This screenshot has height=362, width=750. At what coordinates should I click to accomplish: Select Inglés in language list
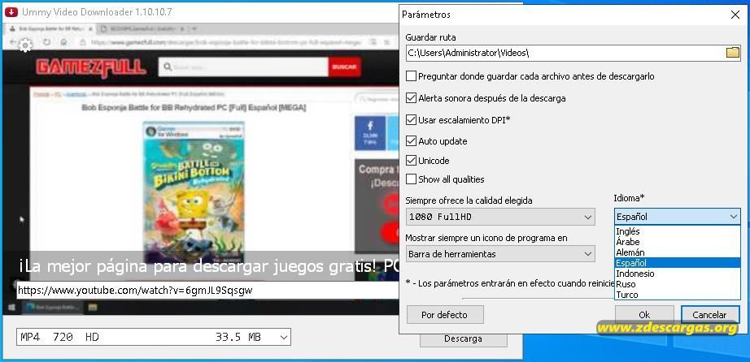point(678,231)
